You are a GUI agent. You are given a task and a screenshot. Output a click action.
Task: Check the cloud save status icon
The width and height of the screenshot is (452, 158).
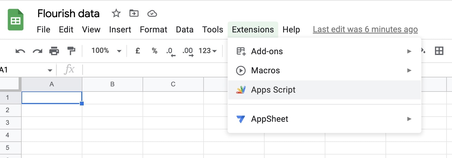tap(152, 13)
